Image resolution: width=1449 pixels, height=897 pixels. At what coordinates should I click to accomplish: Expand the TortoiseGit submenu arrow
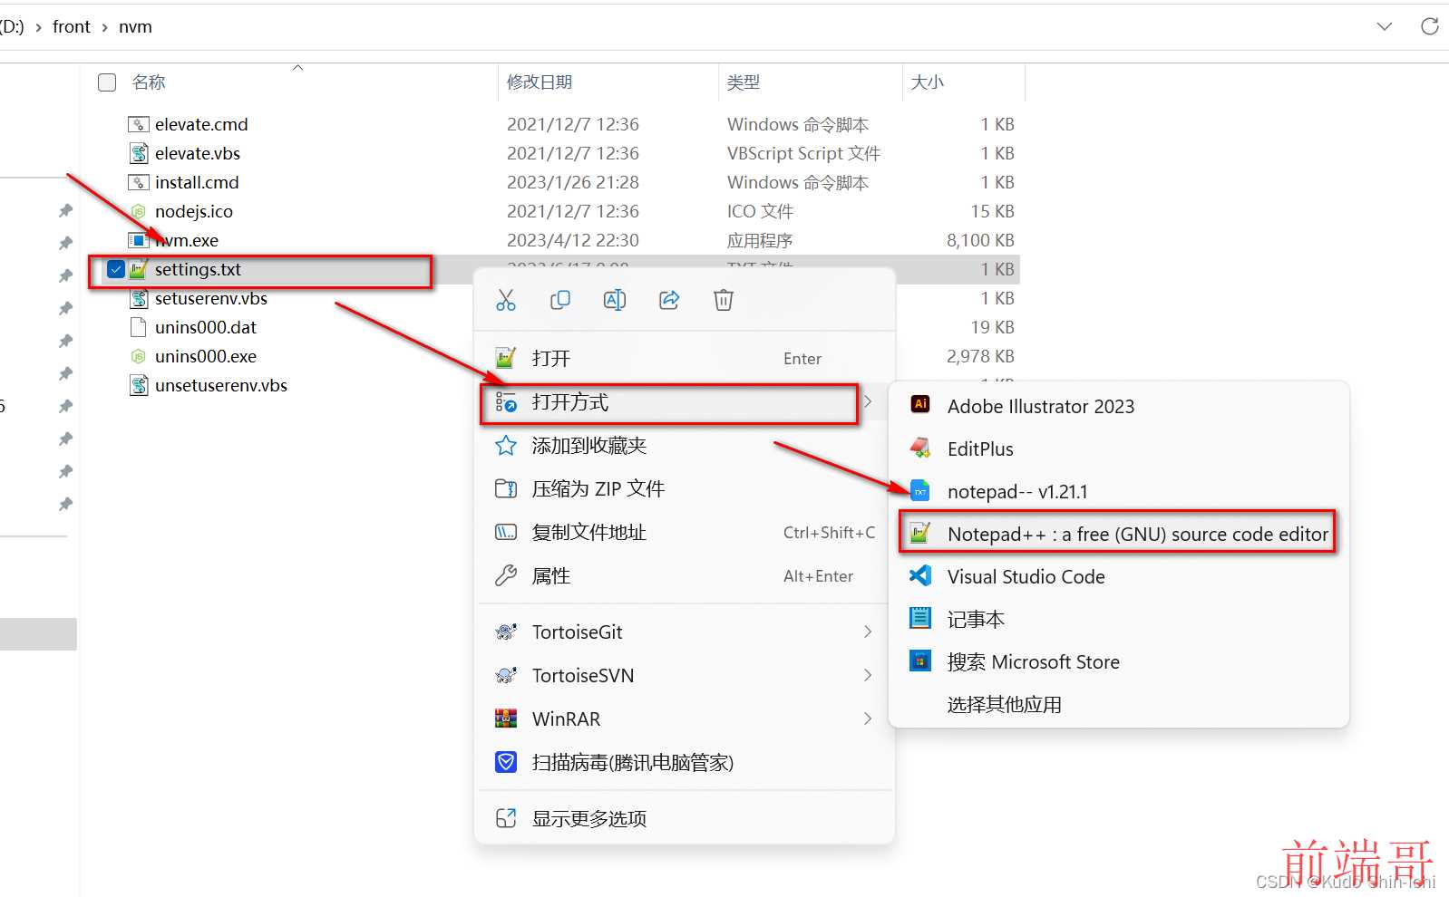tap(868, 632)
